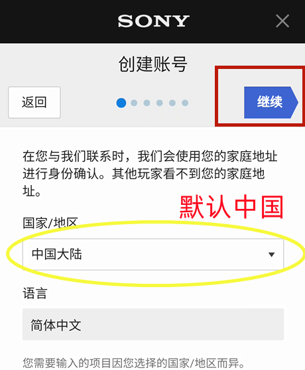Click the bottom note about required items
305x370 pixels.
(x=133, y=363)
